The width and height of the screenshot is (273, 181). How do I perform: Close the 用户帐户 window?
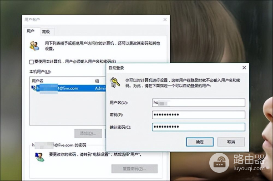point(165,20)
